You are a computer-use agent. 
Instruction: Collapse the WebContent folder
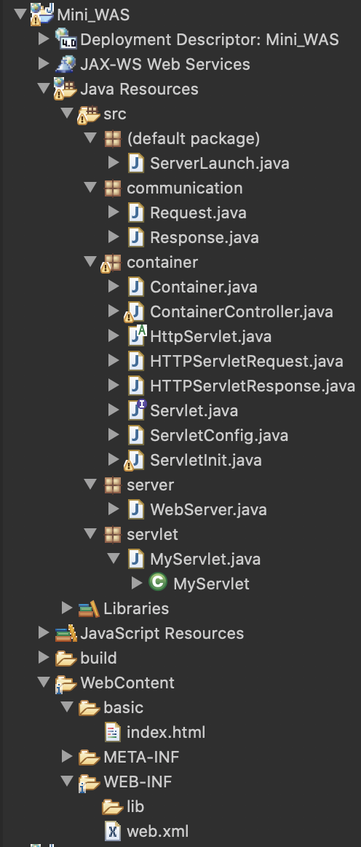click(44, 683)
